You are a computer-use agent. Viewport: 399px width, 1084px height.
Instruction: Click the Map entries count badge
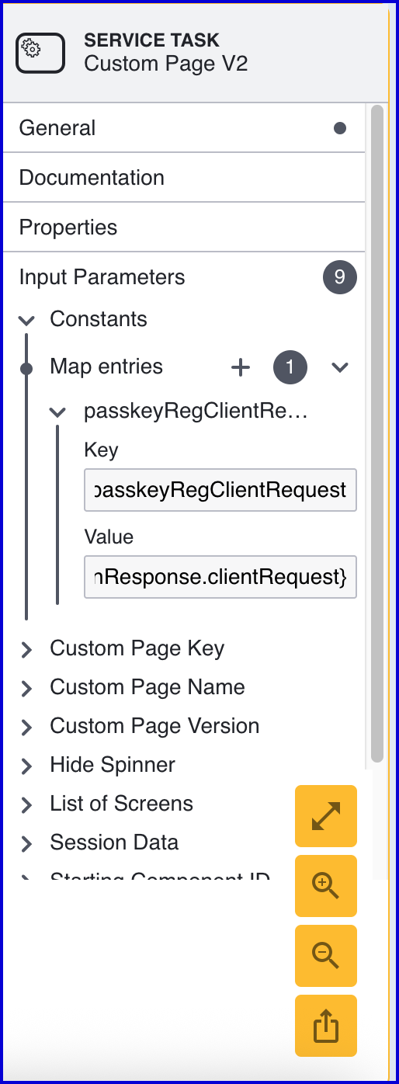click(290, 367)
